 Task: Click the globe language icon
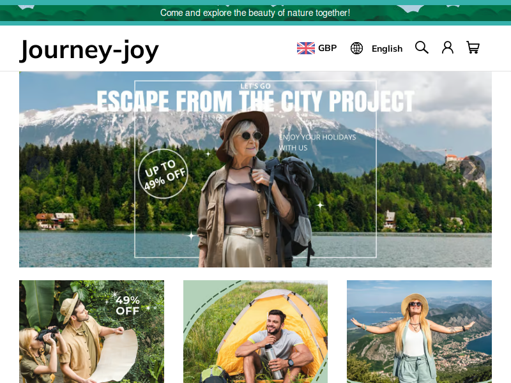tap(356, 49)
